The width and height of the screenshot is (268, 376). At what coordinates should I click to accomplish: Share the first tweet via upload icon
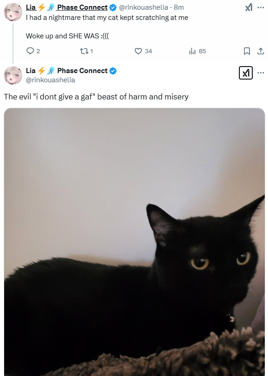coord(261,51)
